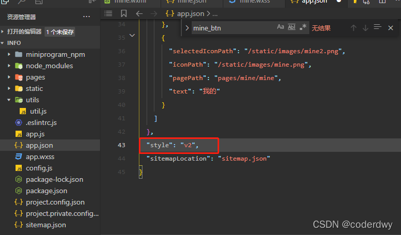Screen dimensions: 401x235
Task: Fold the code block at line 35
Action: pyautogui.click(x=132, y=36)
